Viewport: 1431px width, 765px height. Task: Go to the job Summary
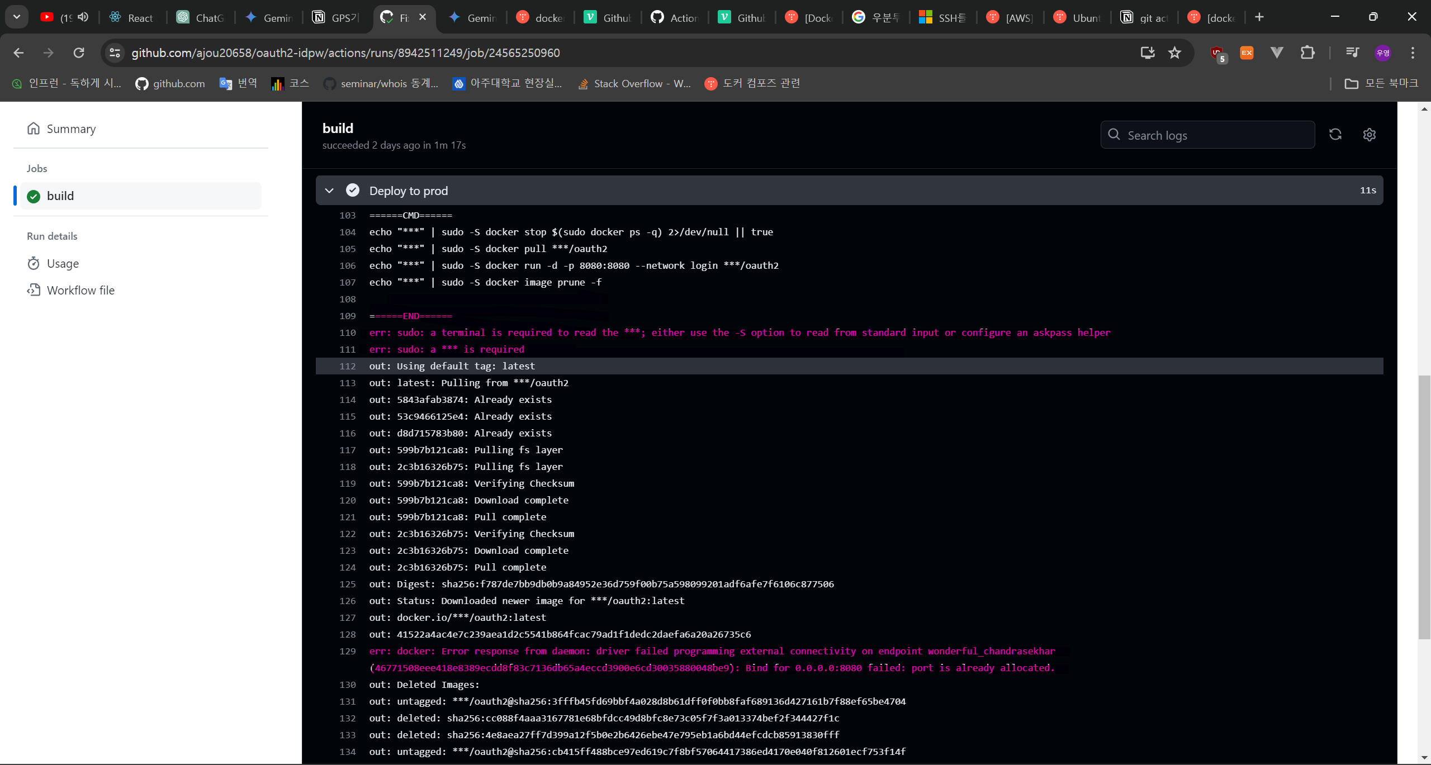71,129
